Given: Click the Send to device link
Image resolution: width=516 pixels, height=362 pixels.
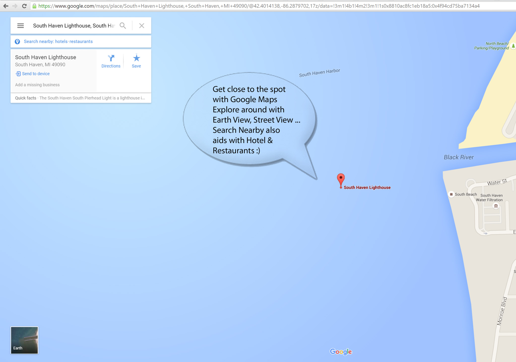Looking at the screenshot, I should tap(36, 74).
